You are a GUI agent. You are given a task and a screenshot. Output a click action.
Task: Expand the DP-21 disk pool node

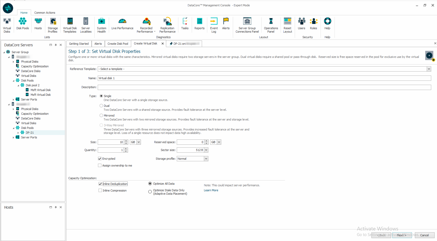tap(18, 133)
